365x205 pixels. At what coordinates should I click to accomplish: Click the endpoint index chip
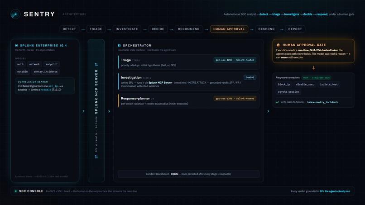point(52,64)
